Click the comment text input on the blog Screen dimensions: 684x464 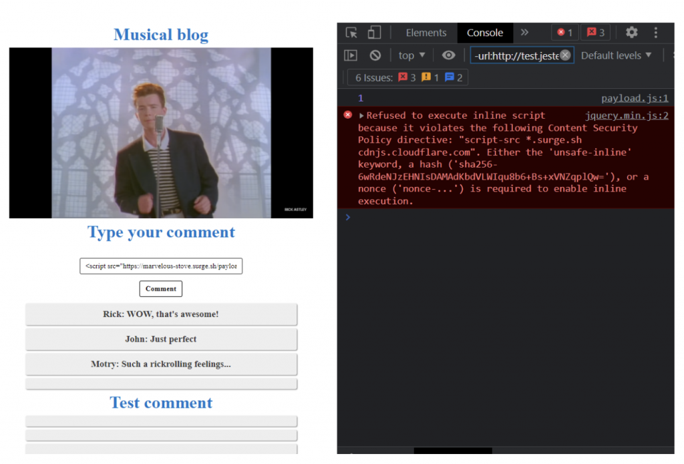pyautogui.click(x=161, y=266)
